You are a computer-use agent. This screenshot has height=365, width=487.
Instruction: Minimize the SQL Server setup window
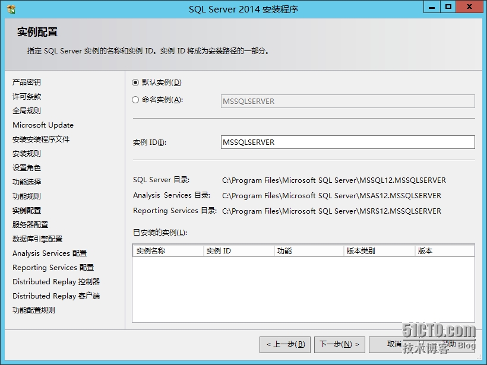pyautogui.click(x=432, y=7)
